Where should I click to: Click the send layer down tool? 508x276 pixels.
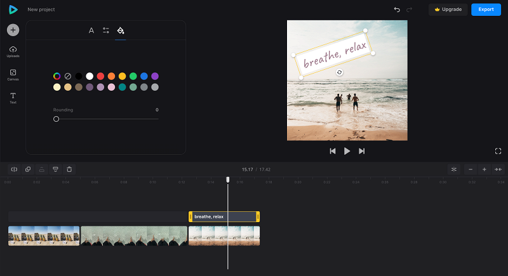coord(55,169)
